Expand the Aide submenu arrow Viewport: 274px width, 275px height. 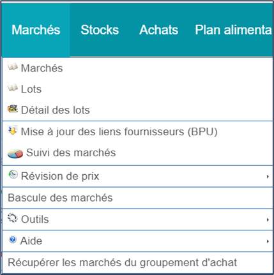click(x=268, y=241)
